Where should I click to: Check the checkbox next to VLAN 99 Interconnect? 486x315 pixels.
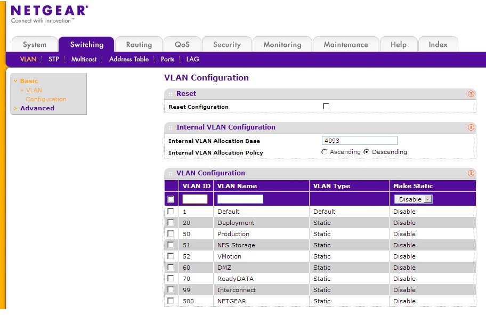(x=171, y=290)
